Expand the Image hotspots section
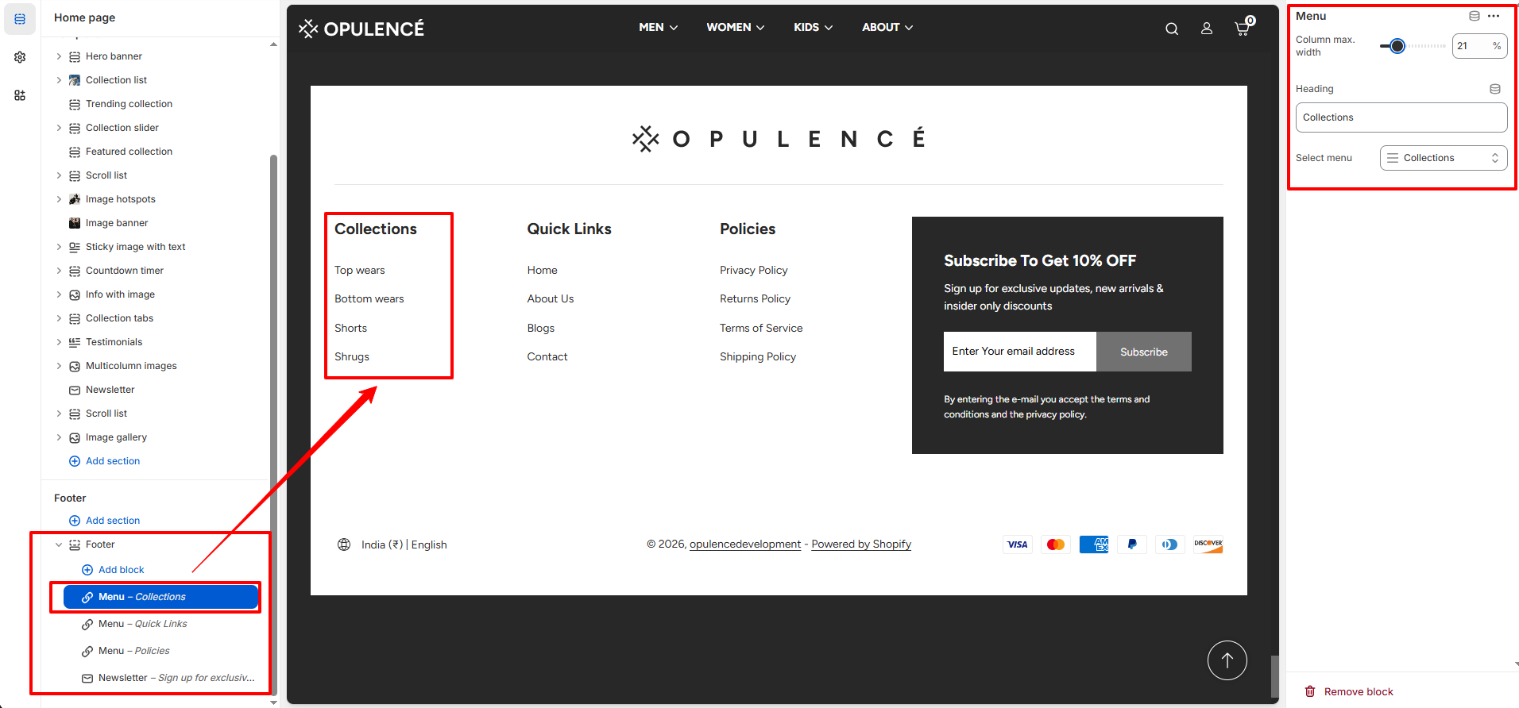The width and height of the screenshot is (1519, 708). tap(59, 199)
